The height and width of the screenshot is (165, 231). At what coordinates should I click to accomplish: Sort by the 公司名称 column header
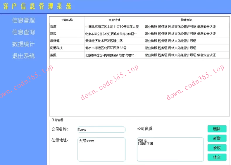(67, 20)
